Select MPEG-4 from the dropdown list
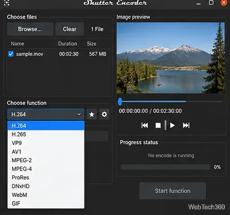Image resolution: width=230 pixels, height=215 pixels. (x=46, y=169)
